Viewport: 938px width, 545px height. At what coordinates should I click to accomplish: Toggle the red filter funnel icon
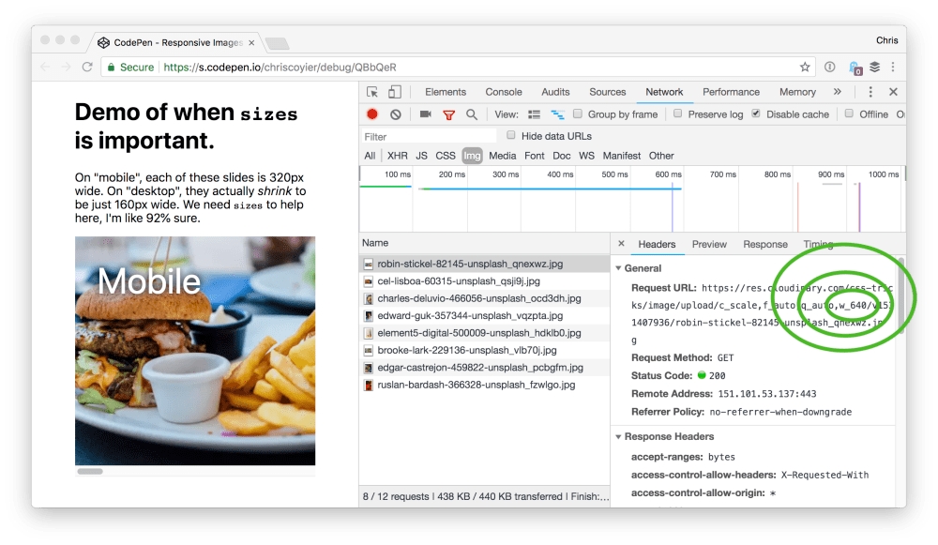(448, 114)
